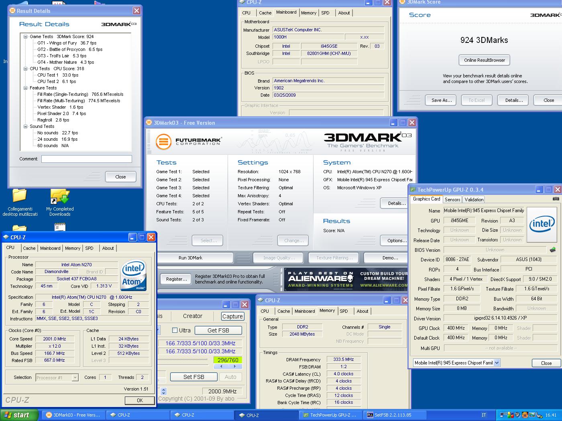Select the Creator tab in SetFSB
The height and width of the screenshot is (421, 562).
point(193,316)
